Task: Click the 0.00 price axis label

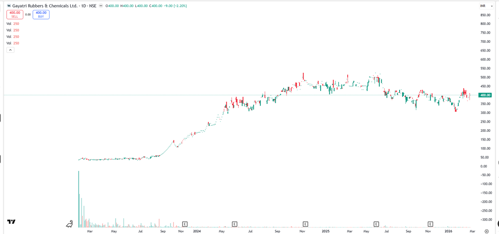Action: click(x=484, y=166)
